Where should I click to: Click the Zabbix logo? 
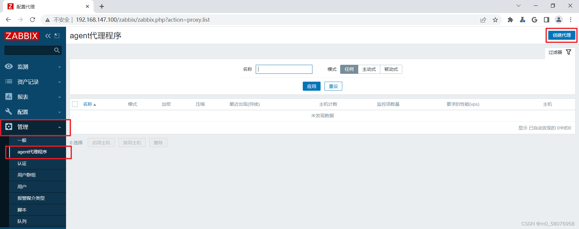[x=22, y=36]
